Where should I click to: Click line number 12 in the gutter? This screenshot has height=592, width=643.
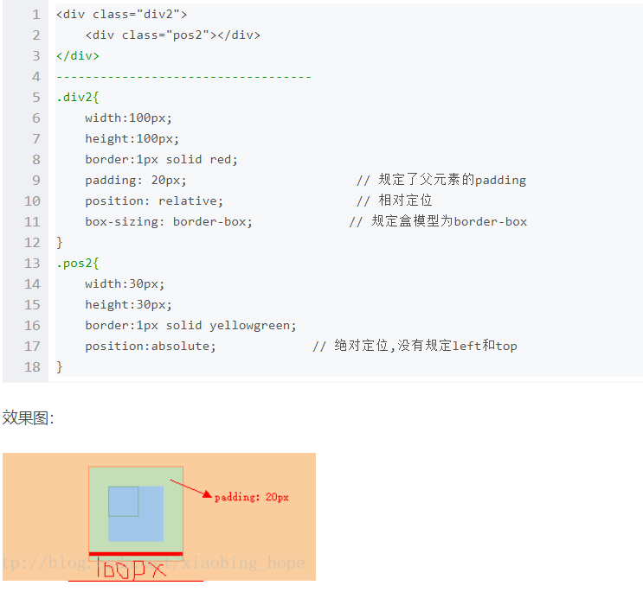pyautogui.click(x=32, y=243)
